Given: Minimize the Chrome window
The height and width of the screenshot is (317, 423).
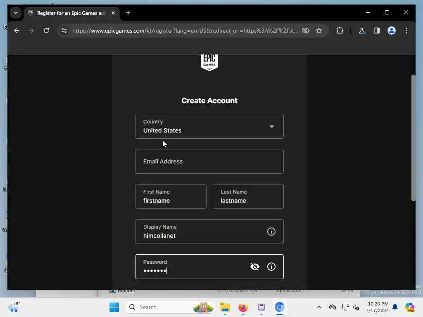Looking at the screenshot, I should coord(368,12).
